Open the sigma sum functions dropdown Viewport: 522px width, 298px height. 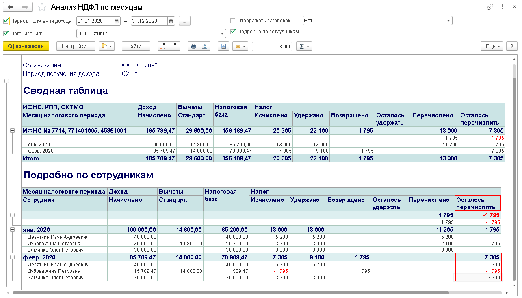pos(304,46)
